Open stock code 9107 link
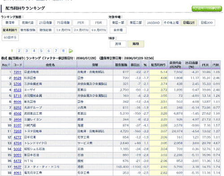 click(17, 125)
